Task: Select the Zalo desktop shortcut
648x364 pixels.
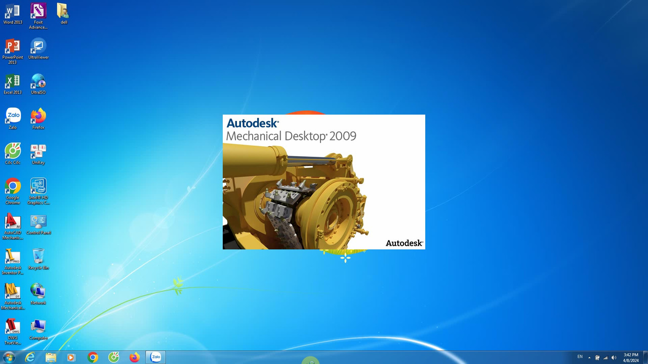Action: [x=13, y=119]
